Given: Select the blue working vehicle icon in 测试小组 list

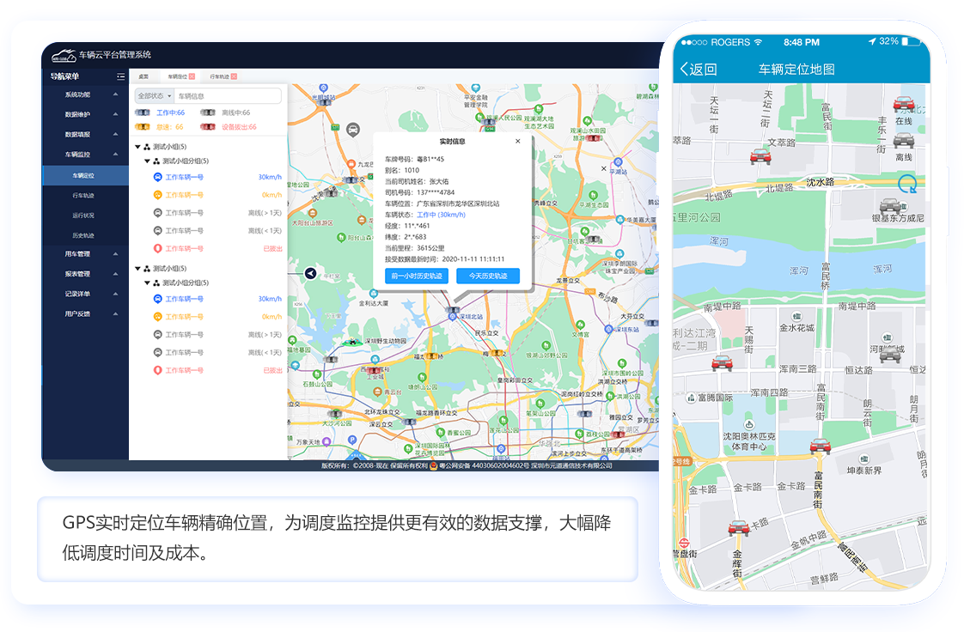Looking at the screenshot, I should point(158,176).
